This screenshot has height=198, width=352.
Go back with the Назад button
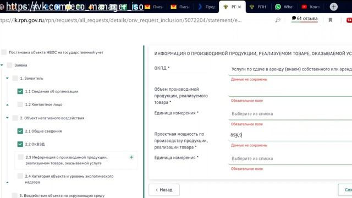tap(164, 190)
